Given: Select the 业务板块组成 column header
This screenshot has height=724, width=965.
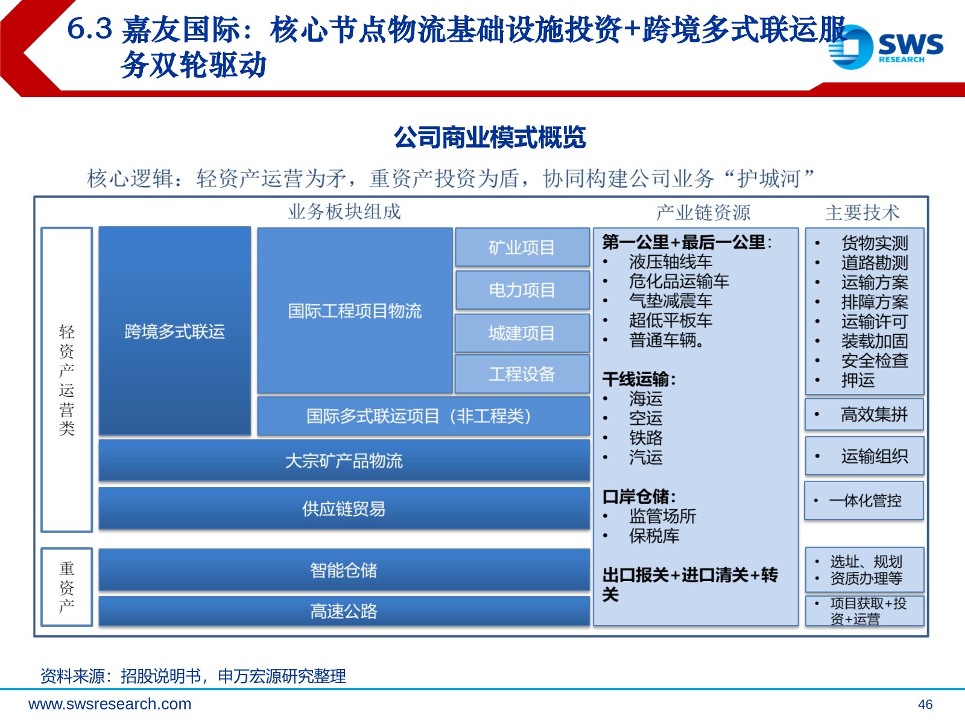Looking at the screenshot, I should [x=344, y=212].
